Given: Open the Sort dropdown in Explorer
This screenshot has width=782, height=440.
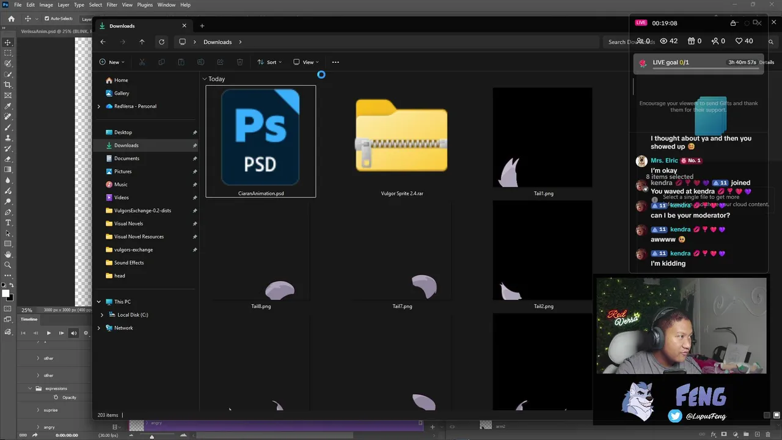Looking at the screenshot, I should [269, 62].
